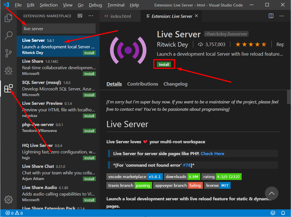Click the ritwickdey.liveserver identifier badge
The image size is (291, 217).
[226, 34]
